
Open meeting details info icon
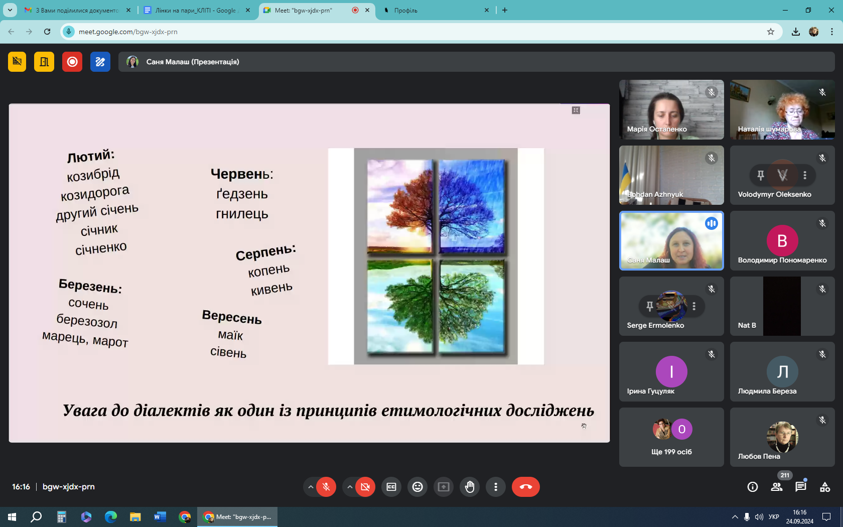point(752,487)
